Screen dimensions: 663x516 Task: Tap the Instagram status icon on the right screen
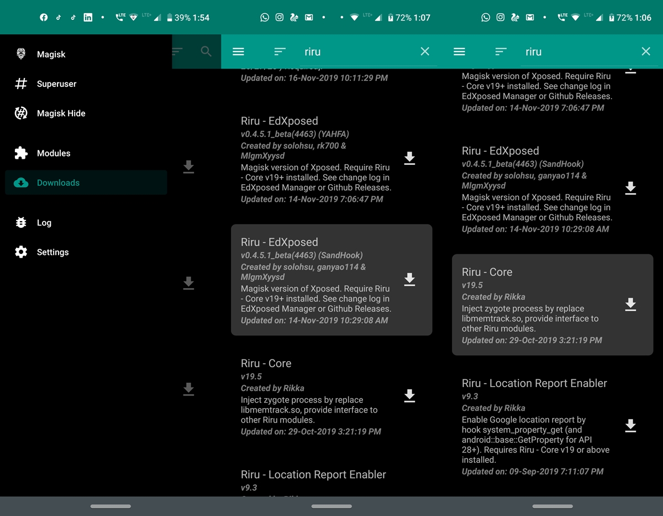coord(501,18)
